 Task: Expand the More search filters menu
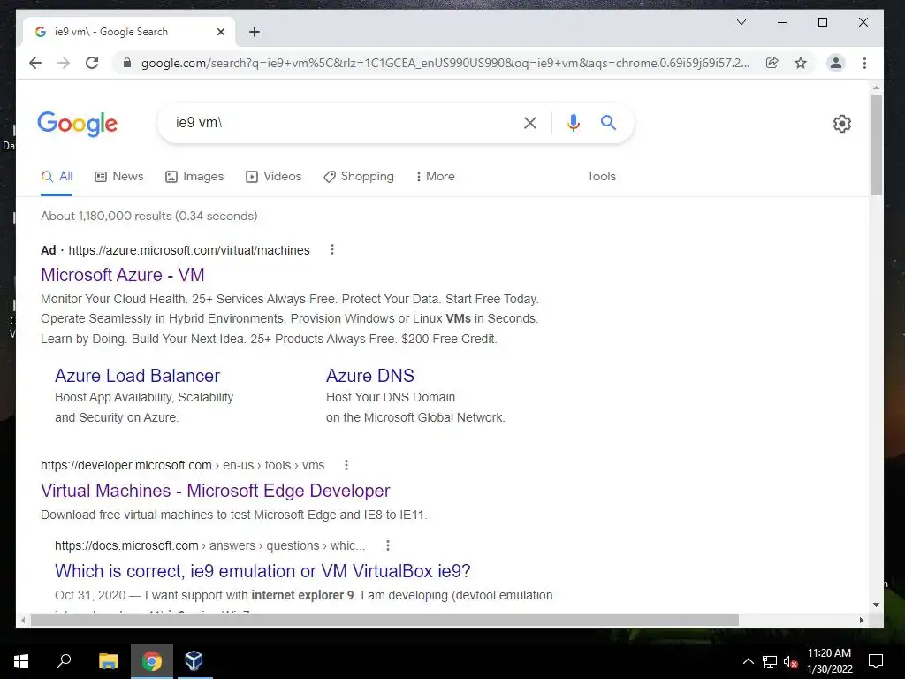click(x=435, y=176)
